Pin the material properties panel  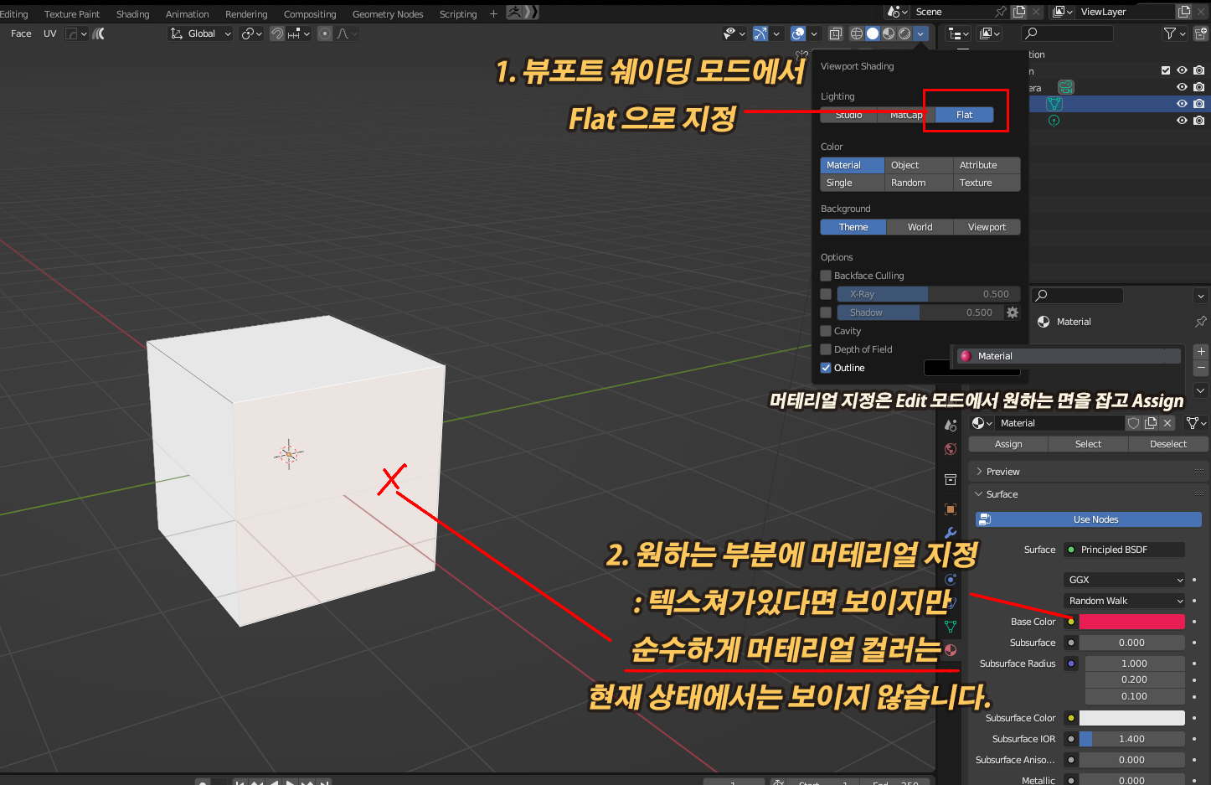1201,322
